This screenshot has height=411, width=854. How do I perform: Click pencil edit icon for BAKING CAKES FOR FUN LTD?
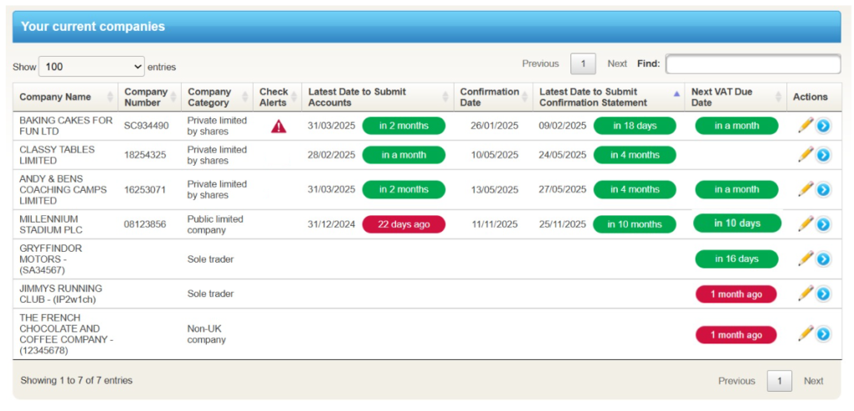tap(805, 125)
